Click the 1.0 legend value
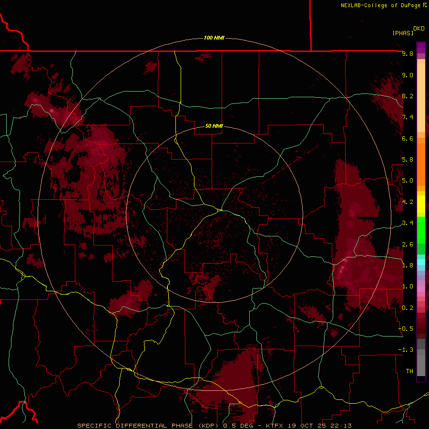 click(408, 286)
